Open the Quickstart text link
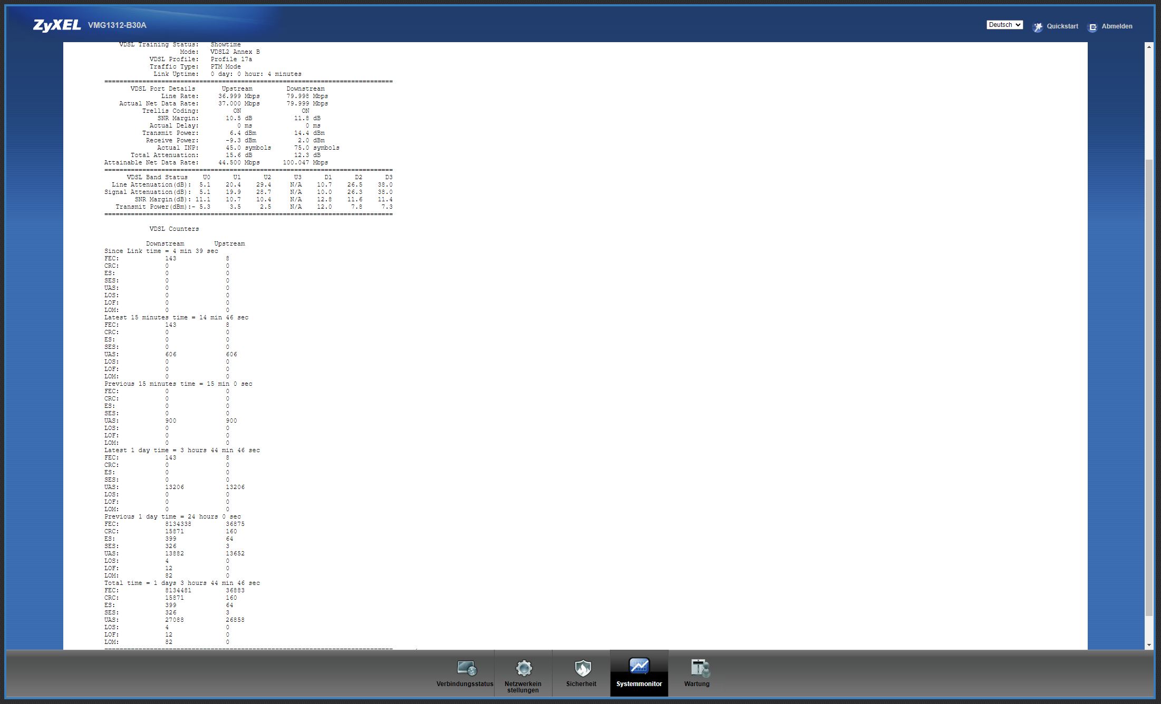Screen dimensions: 1161x704 click(1062, 26)
